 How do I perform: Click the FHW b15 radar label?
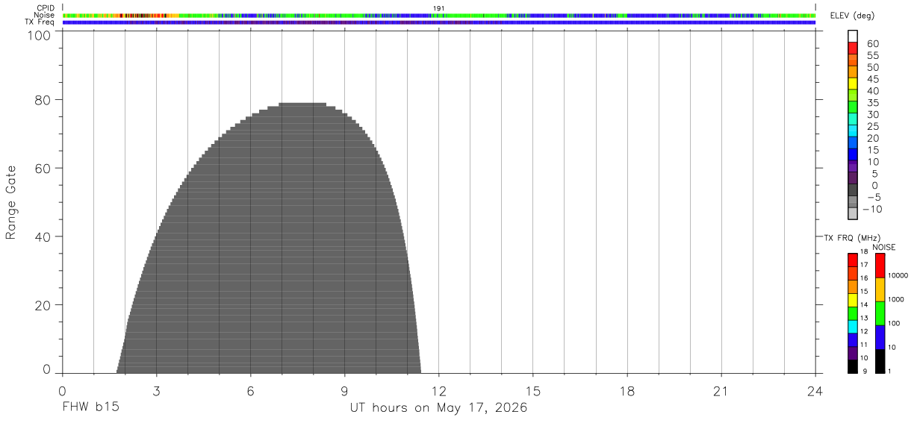click(x=90, y=408)
